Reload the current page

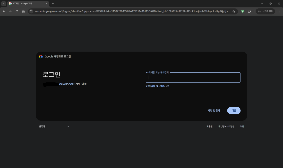[17, 11]
